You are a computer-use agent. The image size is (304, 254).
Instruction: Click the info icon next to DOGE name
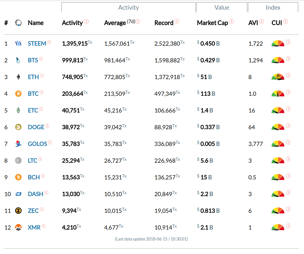[x=47, y=126]
